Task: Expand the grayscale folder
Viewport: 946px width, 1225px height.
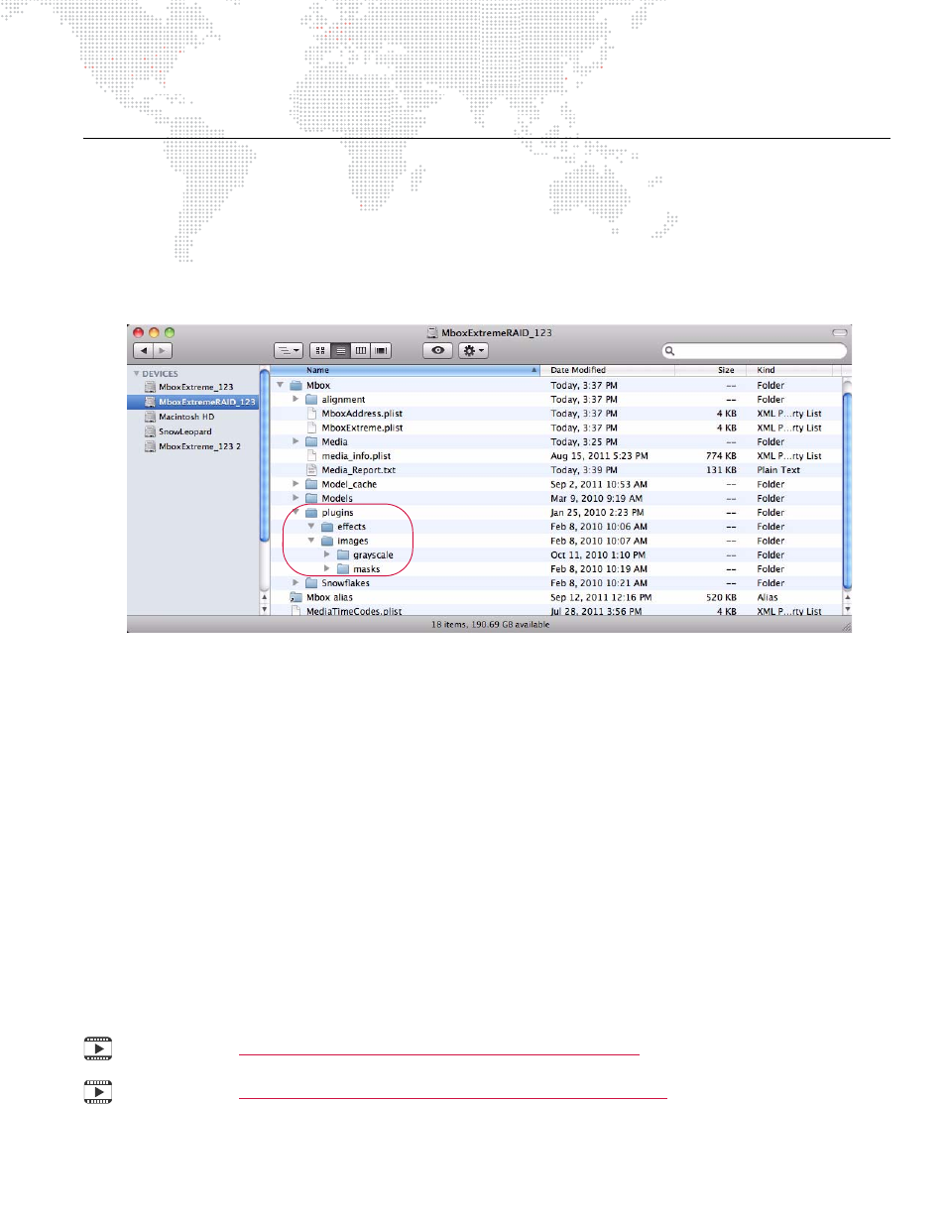Action: [327, 554]
